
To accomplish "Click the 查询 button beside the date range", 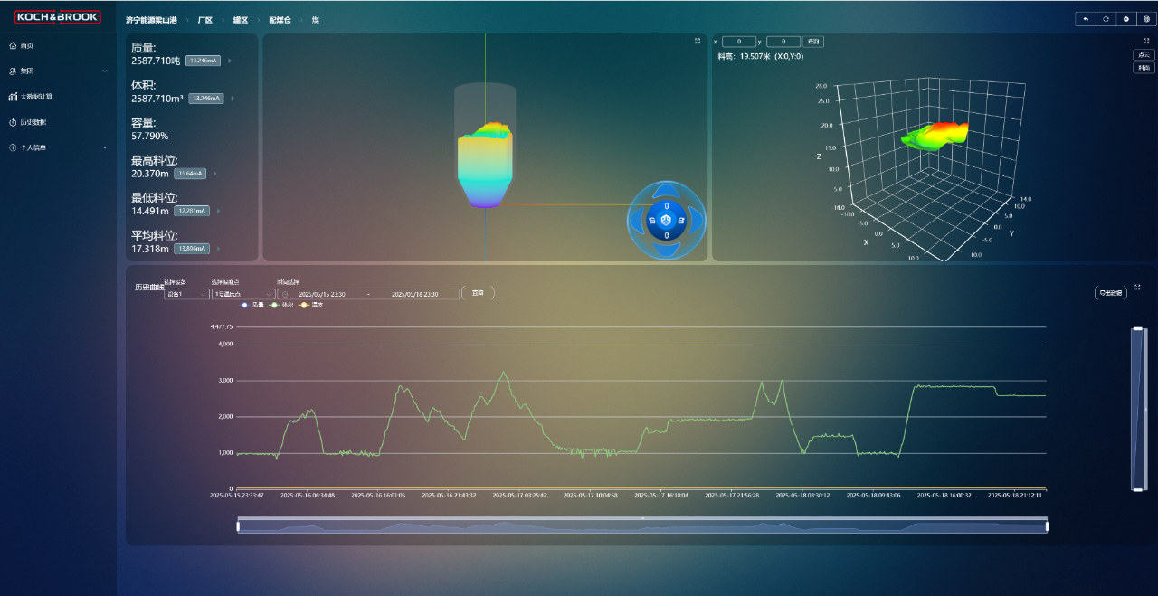I will (478, 293).
